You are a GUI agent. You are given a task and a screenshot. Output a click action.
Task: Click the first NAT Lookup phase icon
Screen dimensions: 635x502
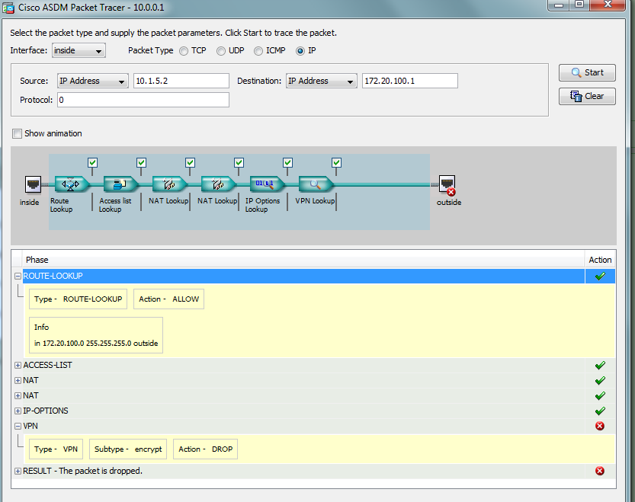pos(169,184)
